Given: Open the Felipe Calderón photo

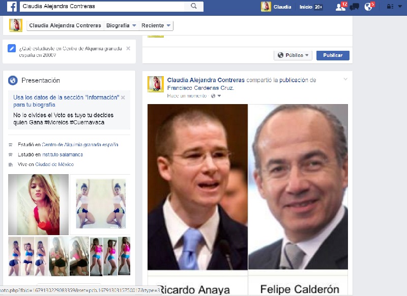Looking at the screenshot, I should pos(298,187).
